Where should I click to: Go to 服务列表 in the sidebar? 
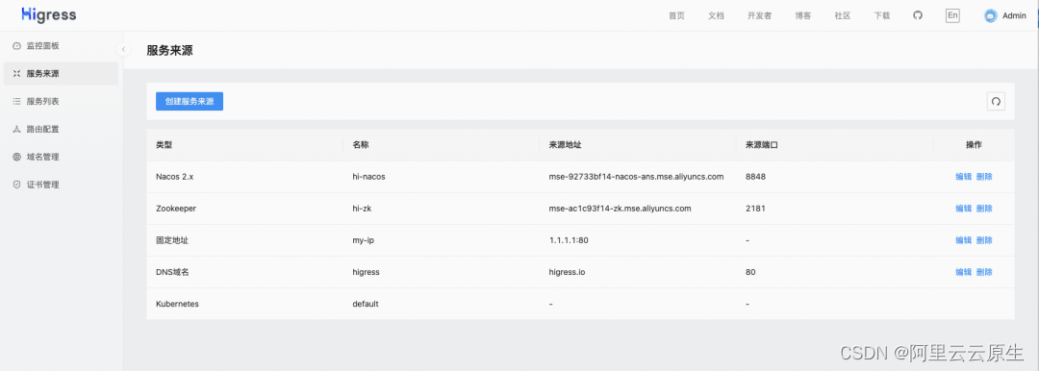click(x=61, y=101)
